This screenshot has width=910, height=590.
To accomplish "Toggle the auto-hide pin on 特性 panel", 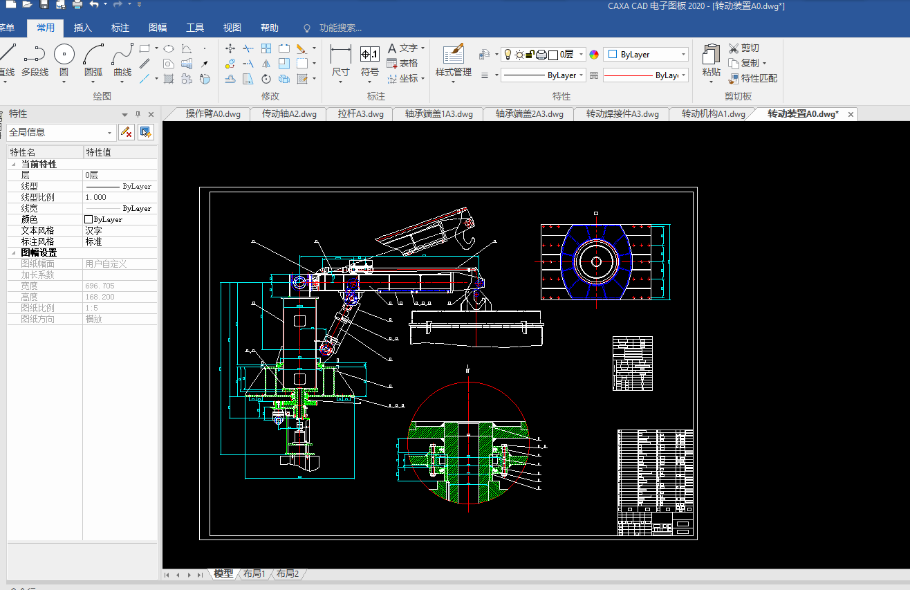I will point(138,114).
